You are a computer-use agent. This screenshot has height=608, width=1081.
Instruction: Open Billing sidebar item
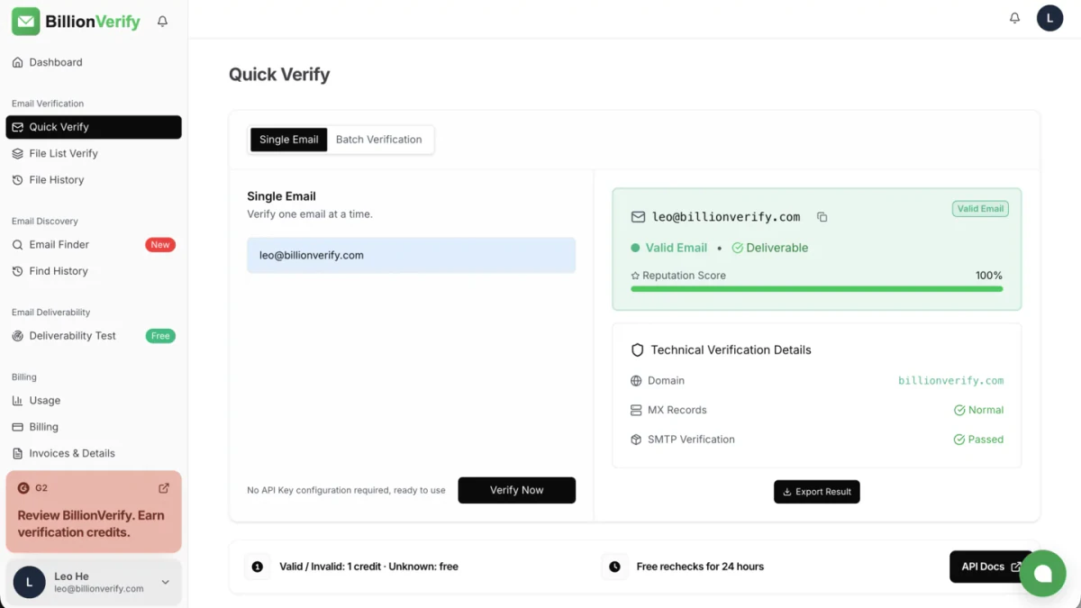point(94,427)
